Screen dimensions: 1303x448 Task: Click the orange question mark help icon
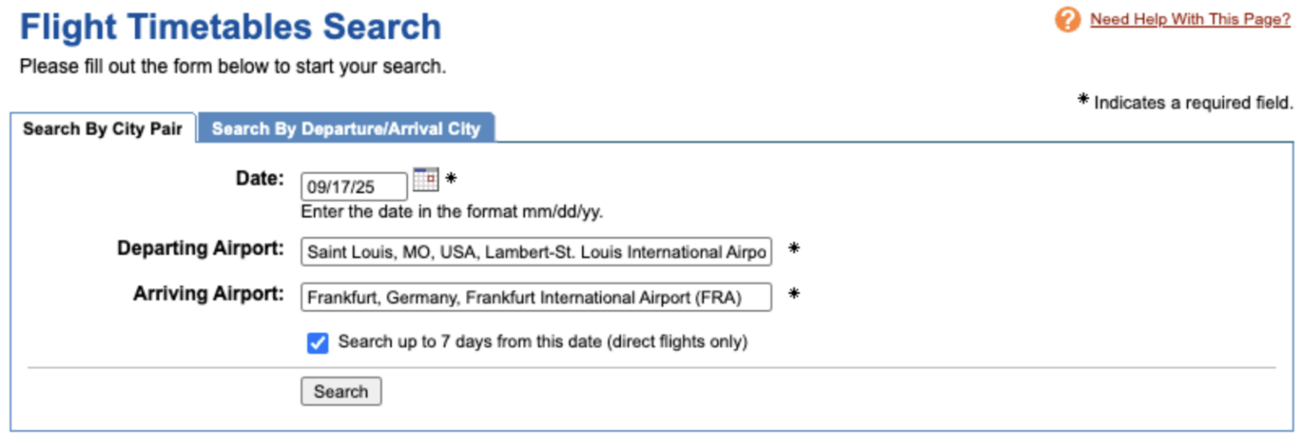coord(1067,19)
